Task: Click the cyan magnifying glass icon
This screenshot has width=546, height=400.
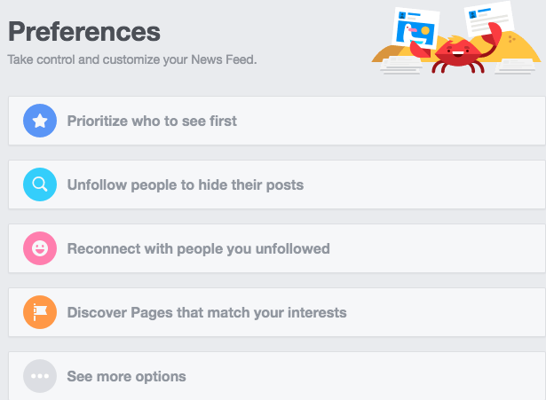Action: [x=40, y=184]
